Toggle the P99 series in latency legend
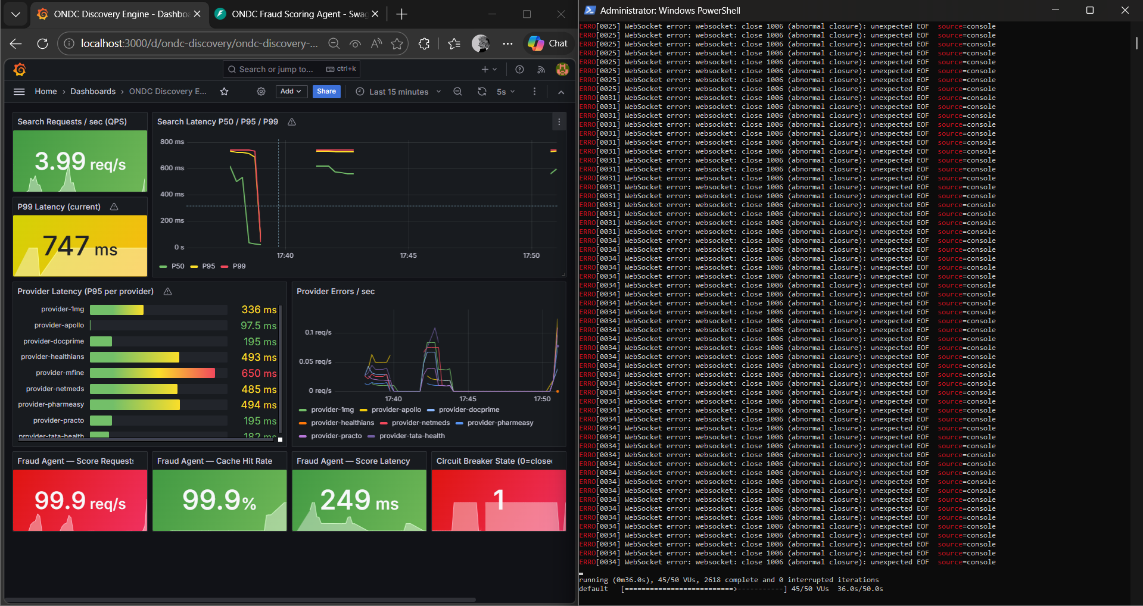Viewport: 1143px width, 606px height. point(239,266)
